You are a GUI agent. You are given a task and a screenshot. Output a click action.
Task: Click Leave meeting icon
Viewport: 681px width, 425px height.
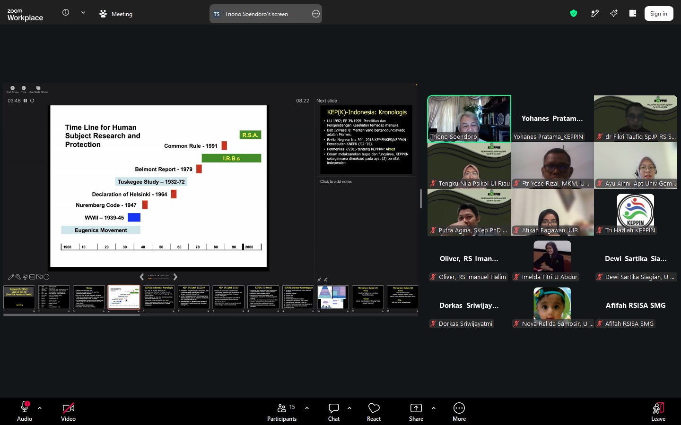[x=658, y=411]
